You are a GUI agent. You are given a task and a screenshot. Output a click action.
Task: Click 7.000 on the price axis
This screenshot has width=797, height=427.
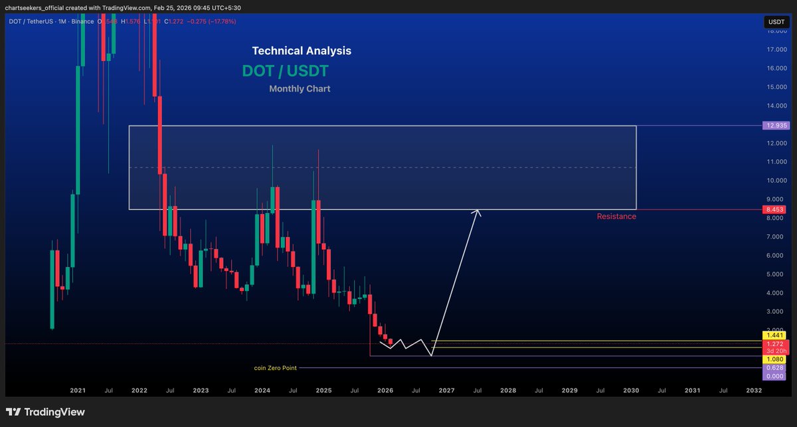point(776,236)
